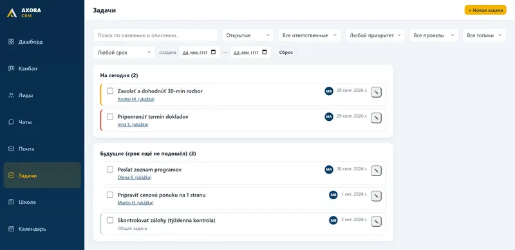This screenshot has height=250, width=515.
Task: Edit task Pripraviť cenovú ponuku na 1 stranu
Action: click(x=376, y=196)
